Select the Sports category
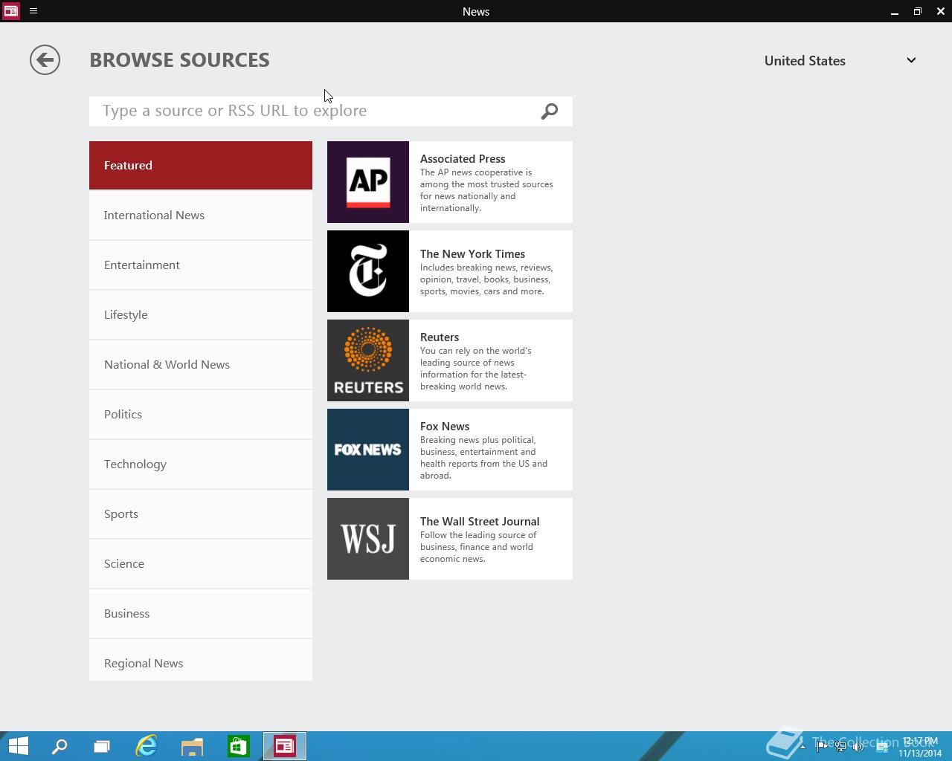 201,514
